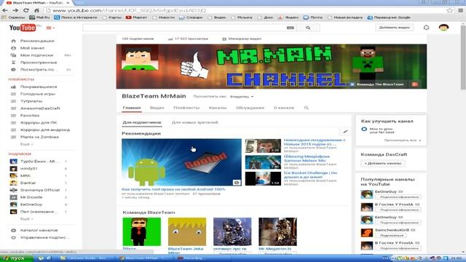Open the on-screen keyboard icon in search box
The image size is (466, 262).
tap(291, 28)
